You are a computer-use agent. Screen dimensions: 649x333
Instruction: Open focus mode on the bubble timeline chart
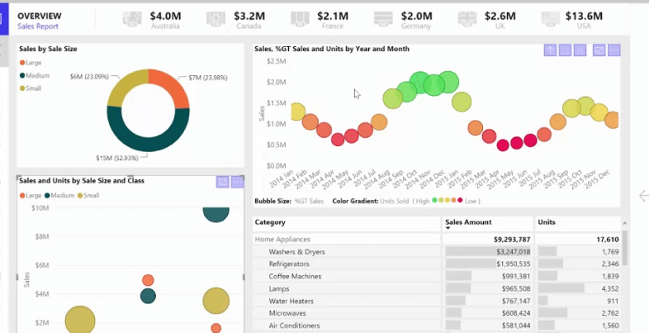[599, 50]
